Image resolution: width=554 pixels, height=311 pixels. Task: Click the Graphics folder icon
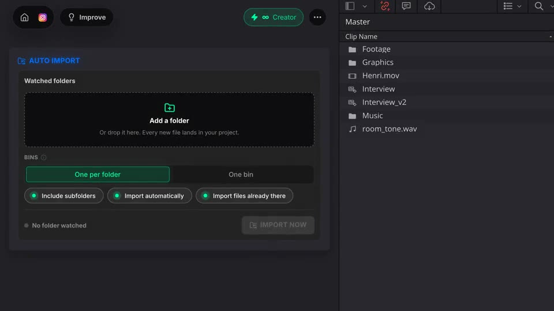coord(352,63)
